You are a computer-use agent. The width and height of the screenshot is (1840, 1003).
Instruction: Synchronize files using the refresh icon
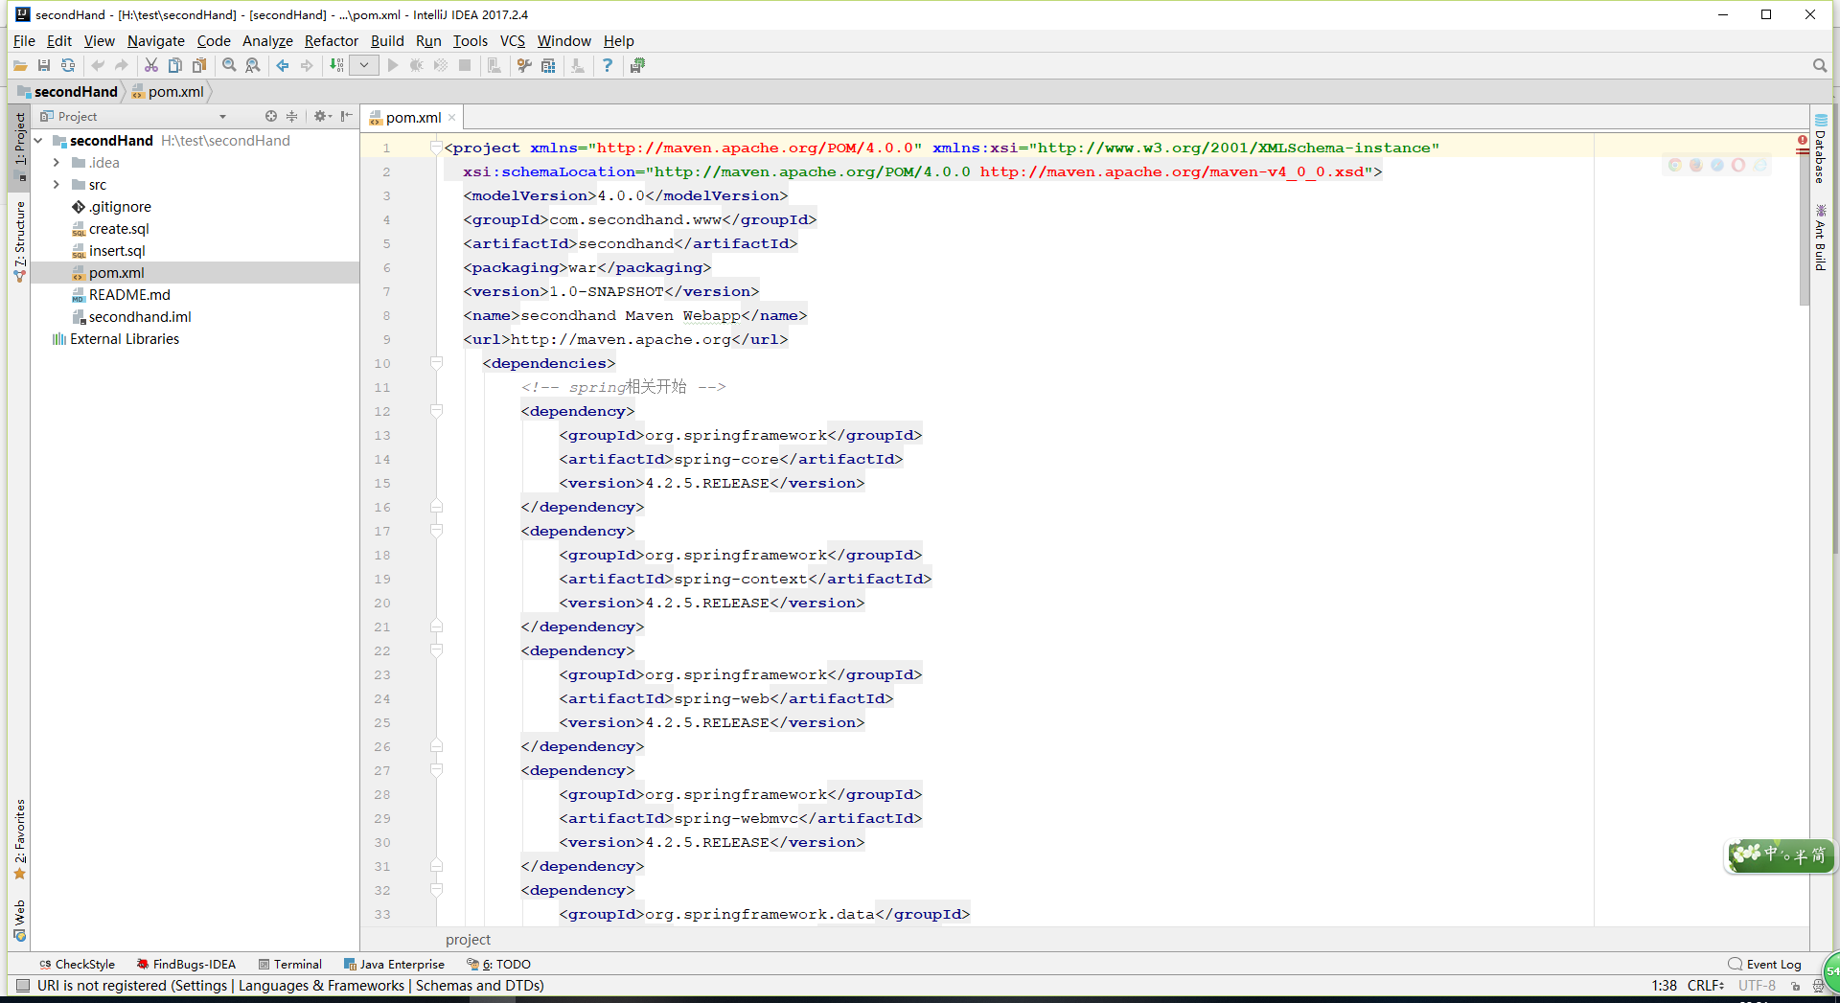click(x=68, y=65)
